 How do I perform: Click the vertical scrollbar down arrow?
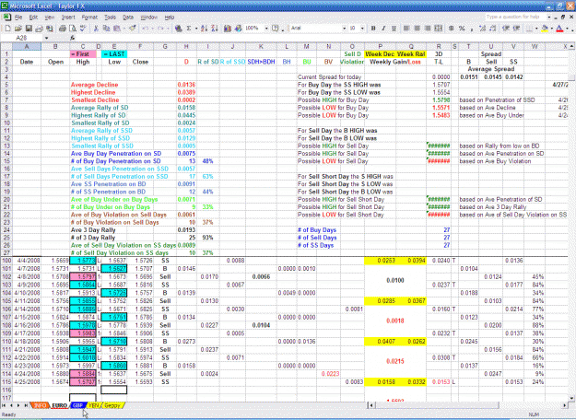pos(571,398)
